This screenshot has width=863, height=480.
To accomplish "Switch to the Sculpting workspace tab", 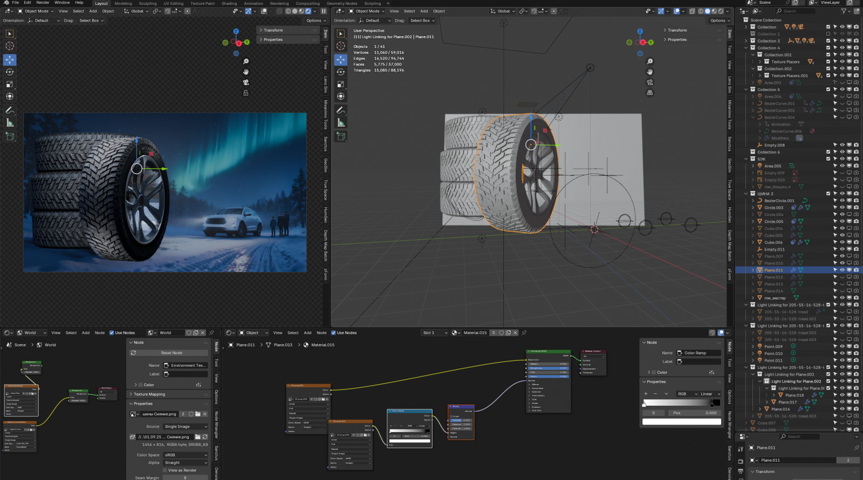I will tap(147, 3).
